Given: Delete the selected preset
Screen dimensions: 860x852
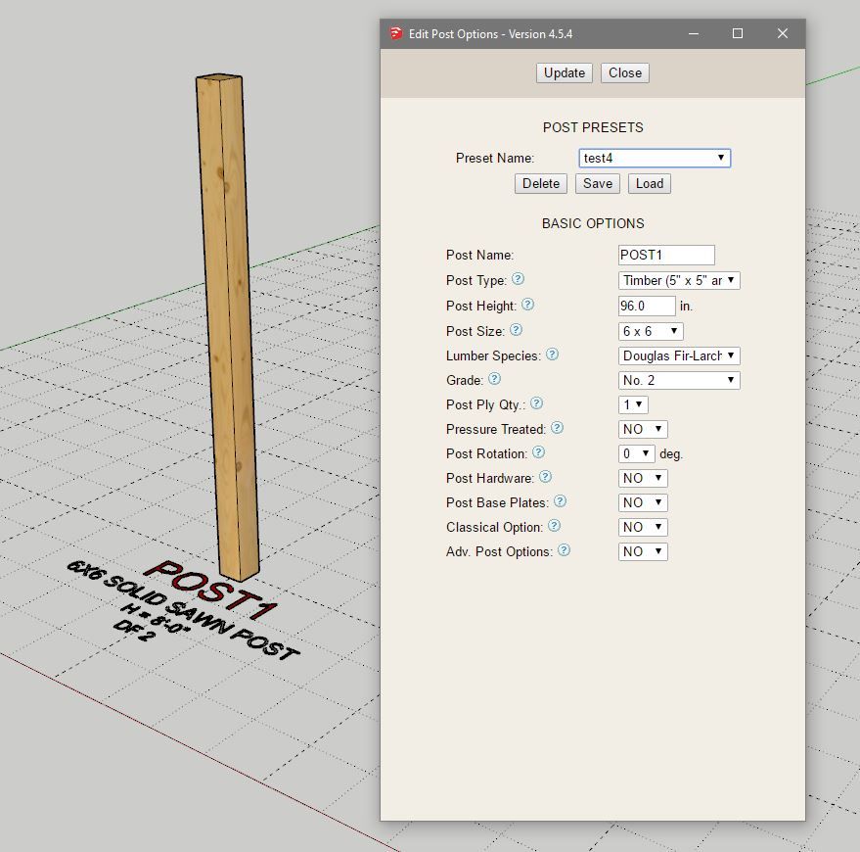Looking at the screenshot, I should click(x=541, y=183).
